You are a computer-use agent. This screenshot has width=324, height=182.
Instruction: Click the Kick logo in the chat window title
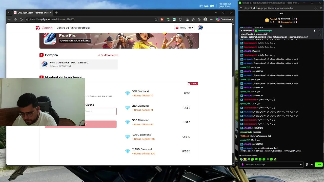[x=240, y=3]
